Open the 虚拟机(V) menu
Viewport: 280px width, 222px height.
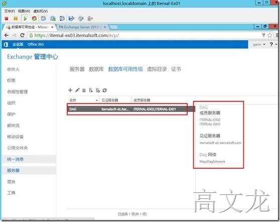pos(41,11)
